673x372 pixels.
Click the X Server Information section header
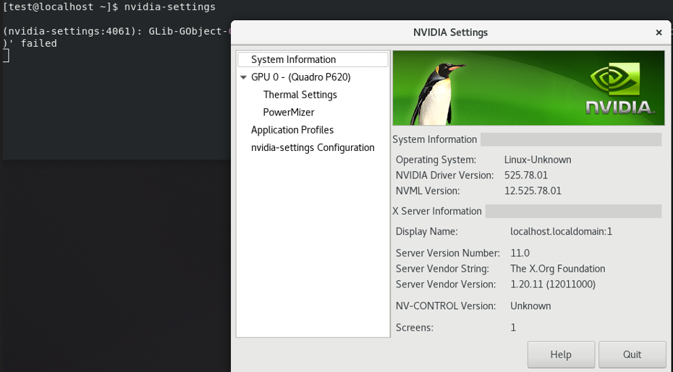pyautogui.click(x=437, y=212)
